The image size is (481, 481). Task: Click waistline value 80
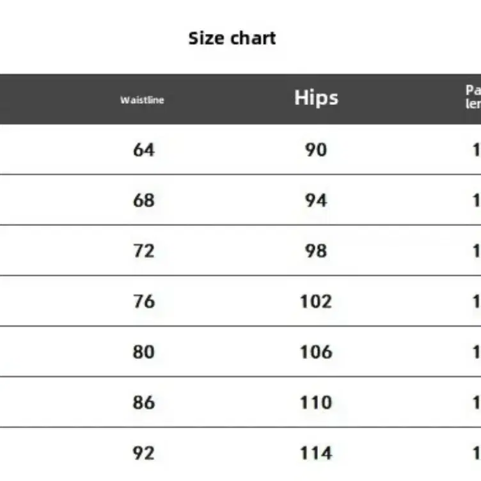pos(143,352)
